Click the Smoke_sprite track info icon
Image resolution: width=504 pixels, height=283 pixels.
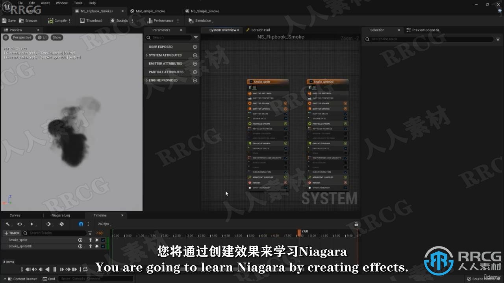coord(80,240)
